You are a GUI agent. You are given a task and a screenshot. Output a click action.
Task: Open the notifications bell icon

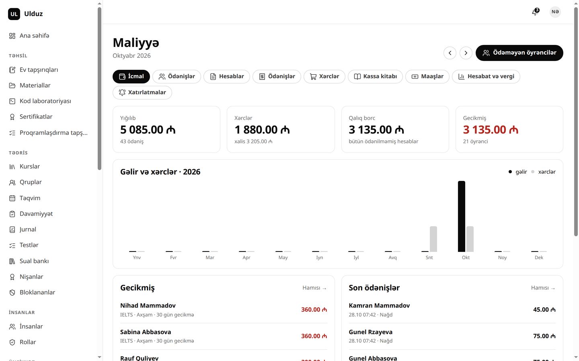click(x=535, y=12)
